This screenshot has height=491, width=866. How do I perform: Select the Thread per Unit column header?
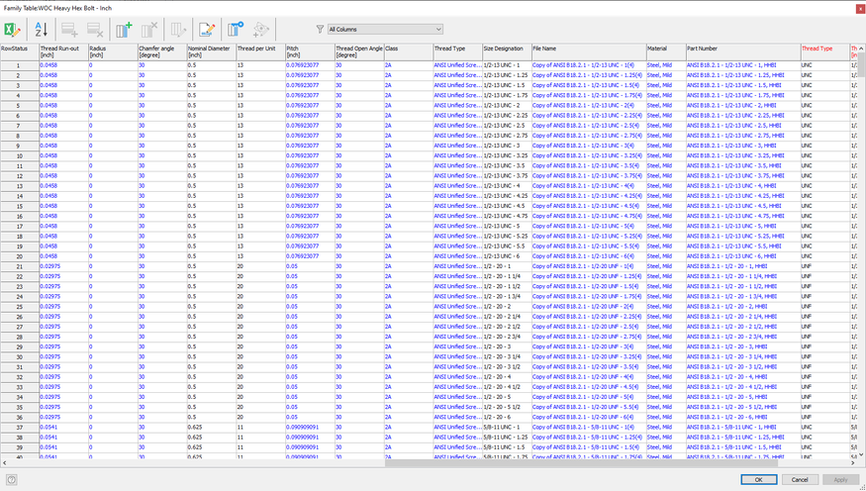260,51
